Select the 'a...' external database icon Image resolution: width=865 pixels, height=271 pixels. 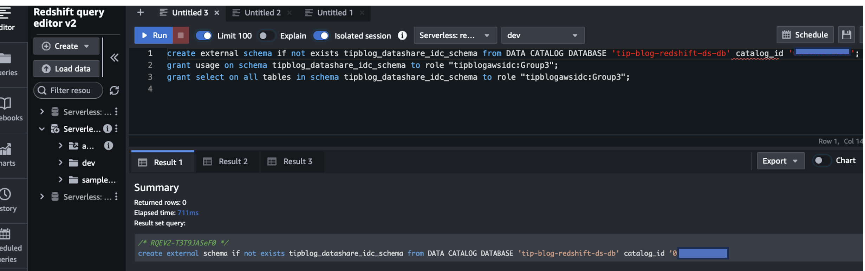pyautogui.click(x=73, y=146)
